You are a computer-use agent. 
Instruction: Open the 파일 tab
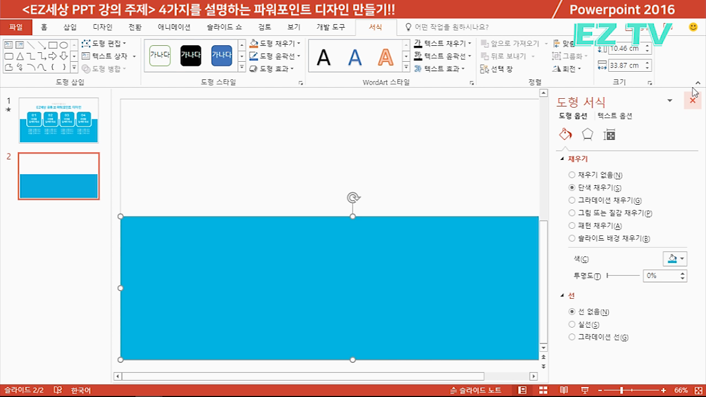(16, 27)
